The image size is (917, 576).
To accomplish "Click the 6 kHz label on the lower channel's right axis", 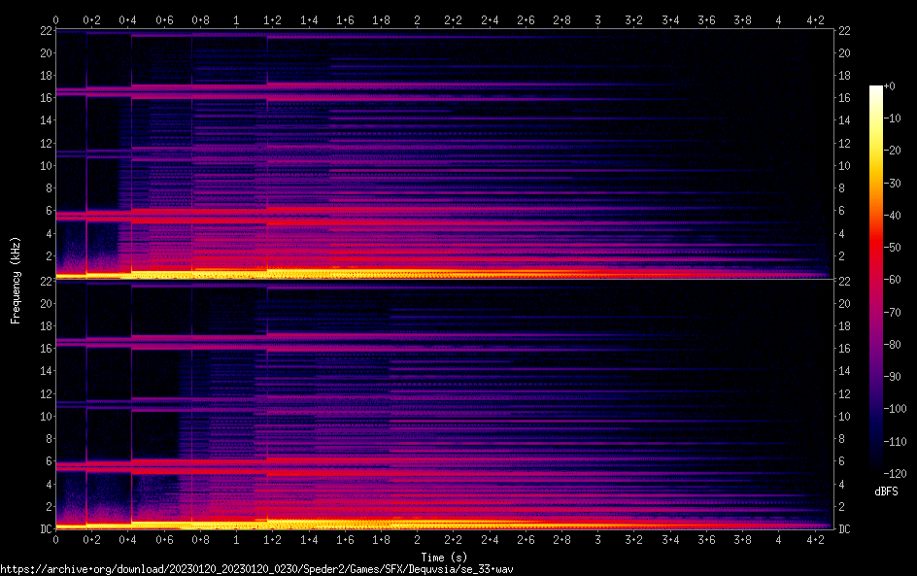I will (842, 461).
